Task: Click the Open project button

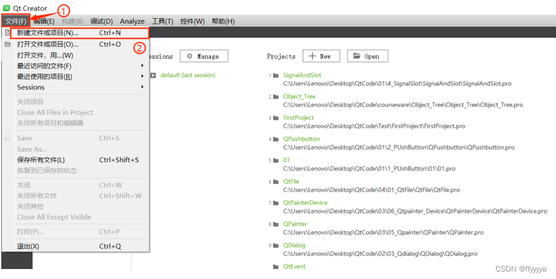Action: pyautogui.click(x=368, y=56)
